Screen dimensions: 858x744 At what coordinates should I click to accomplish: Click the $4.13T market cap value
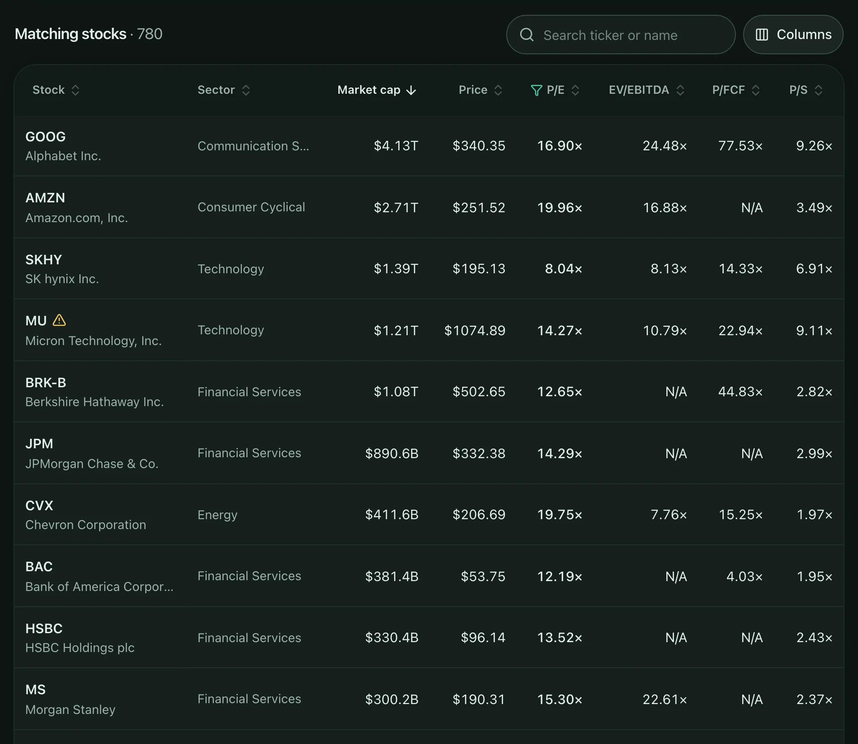tap(396, 146)
